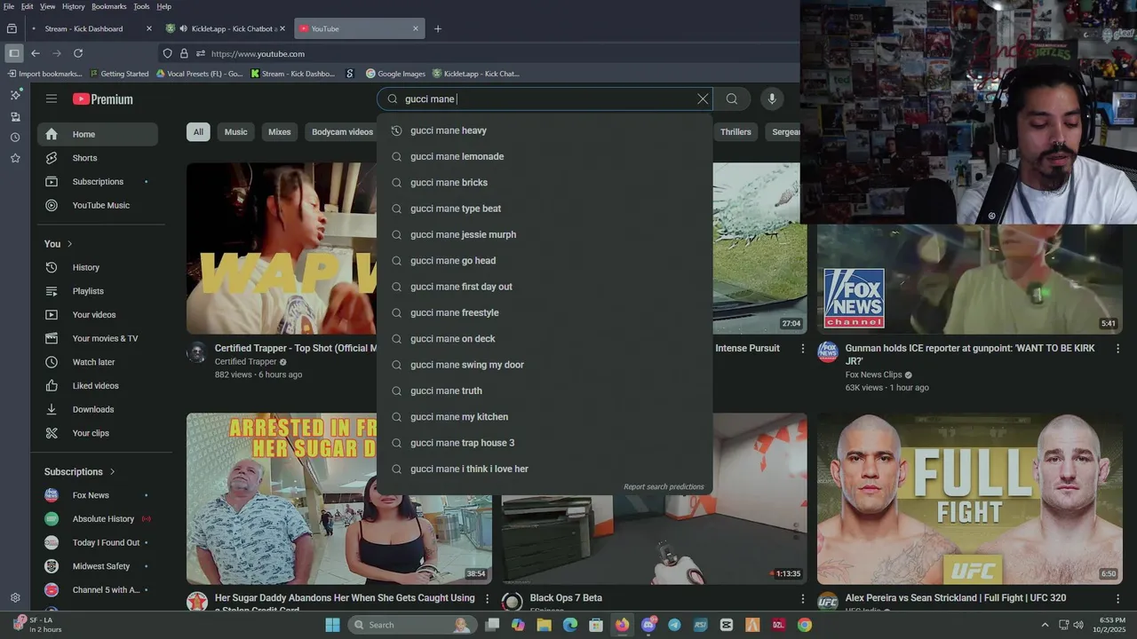Click the YouTube Premium logo
Screen dimensions: 1137x639
click(103, 99)
